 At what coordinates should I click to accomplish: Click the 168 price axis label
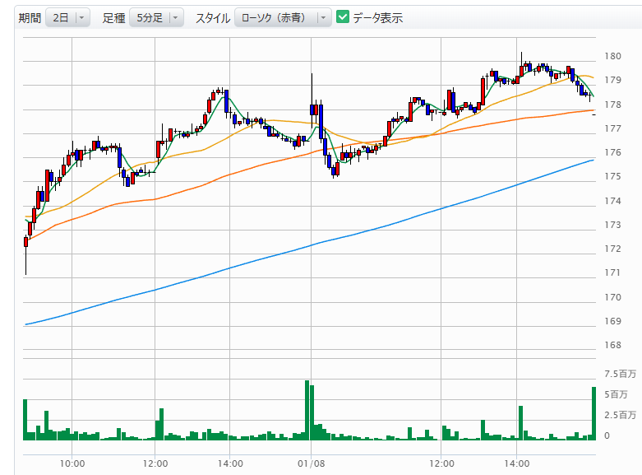[612, 345]
